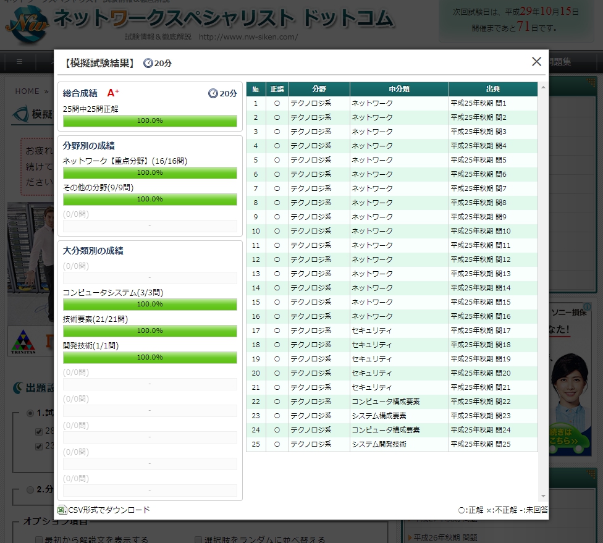Screen dimensions: 603x543
Task: Click システム開発技術 in row 25
Action: click(x=379, y=444)
